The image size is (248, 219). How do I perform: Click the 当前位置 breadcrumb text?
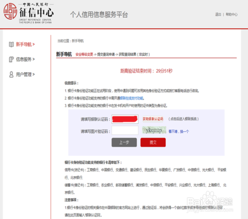pos(70,41)
